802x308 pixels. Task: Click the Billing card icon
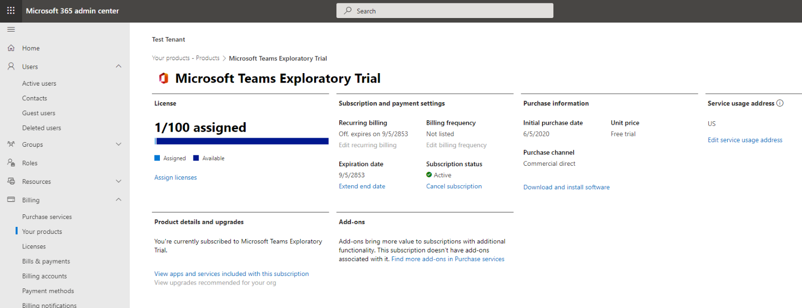pos(11,200)
